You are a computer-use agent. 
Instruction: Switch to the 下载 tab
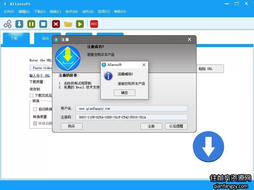[16, 38]
